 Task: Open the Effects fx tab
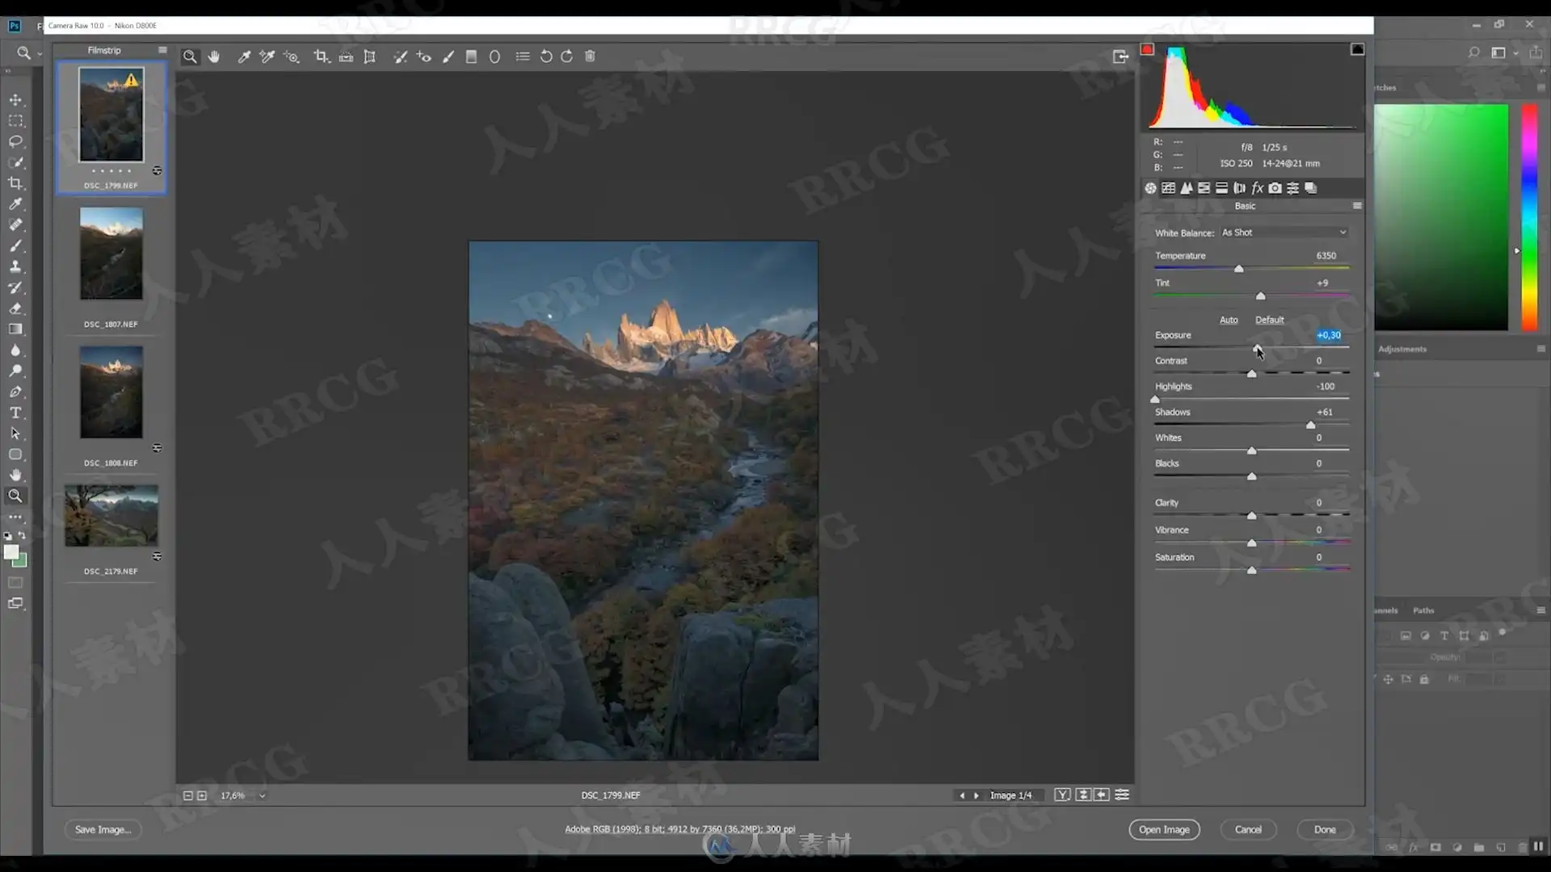click(x=1257, y=188)
